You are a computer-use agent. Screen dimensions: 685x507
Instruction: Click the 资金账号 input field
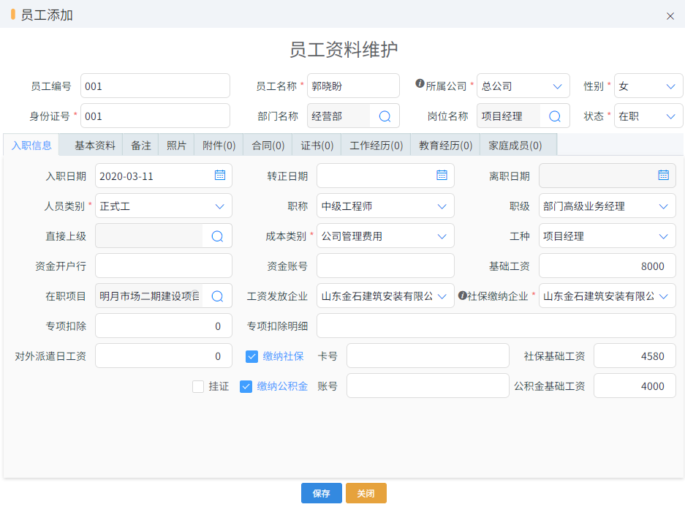point(385,266)
